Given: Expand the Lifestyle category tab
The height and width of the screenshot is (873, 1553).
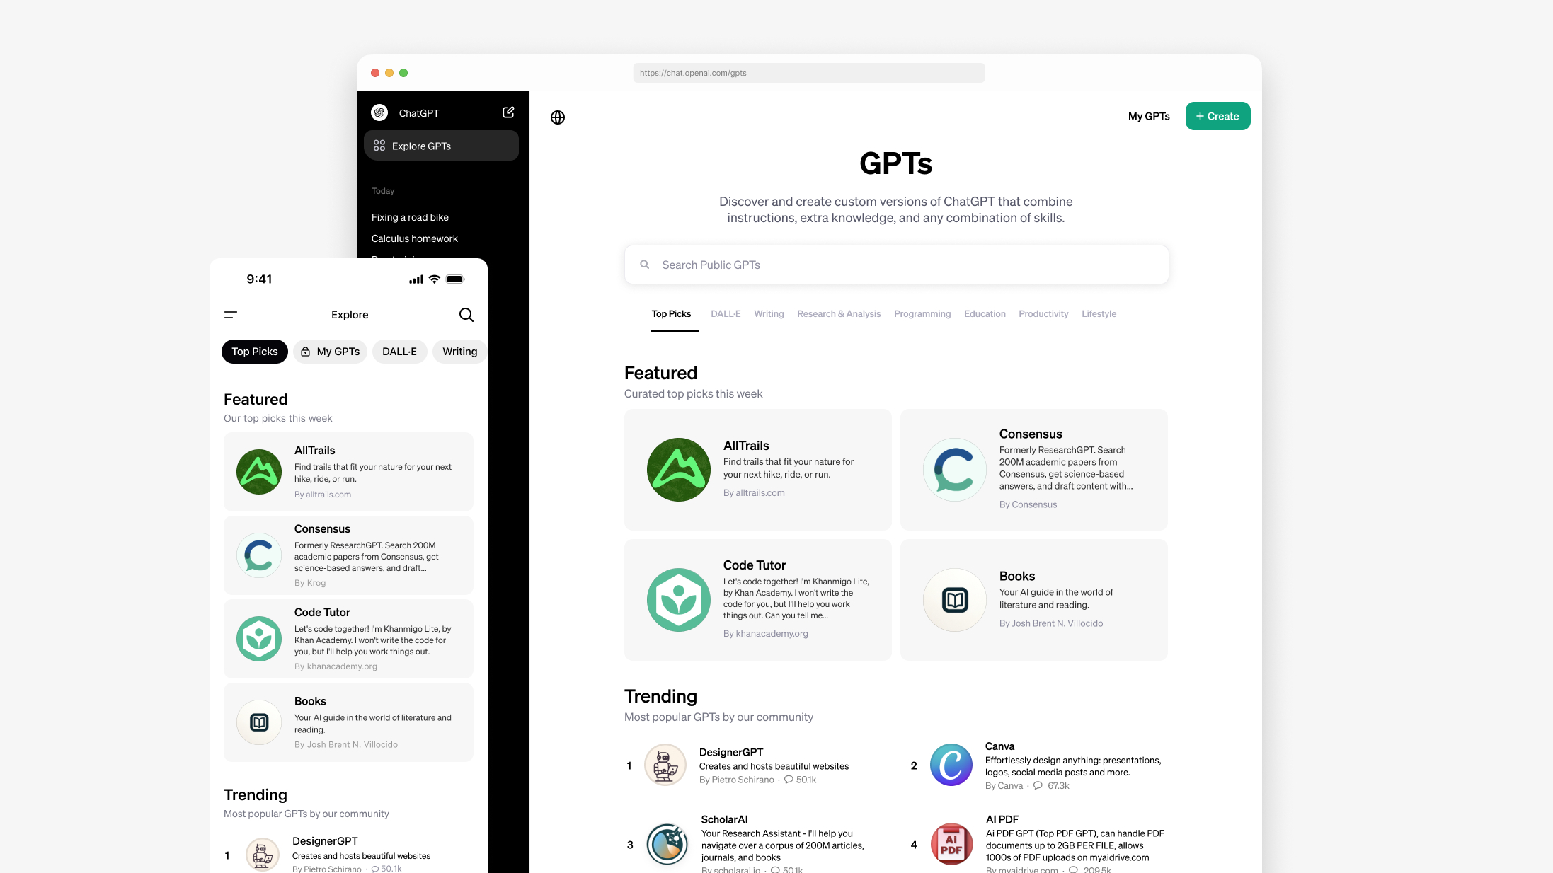Looking at the screenshot, I should click(x=1099, y=313).
